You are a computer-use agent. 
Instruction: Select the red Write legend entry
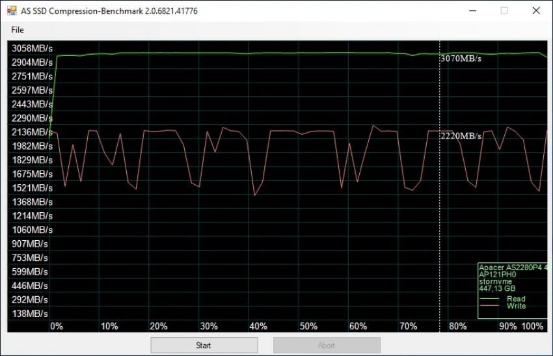516,306
